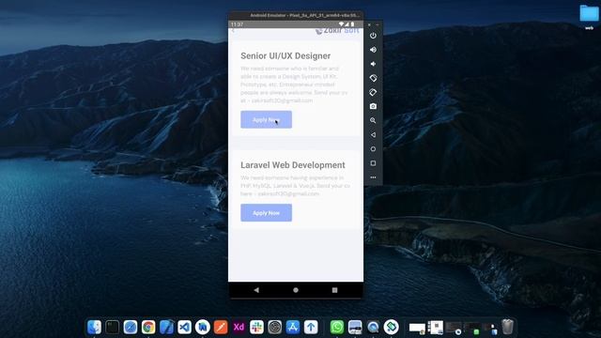Viewport: 601px width, 338px height.
Task: Tap the app's back arrow at top left
Action: coord(233,30)
